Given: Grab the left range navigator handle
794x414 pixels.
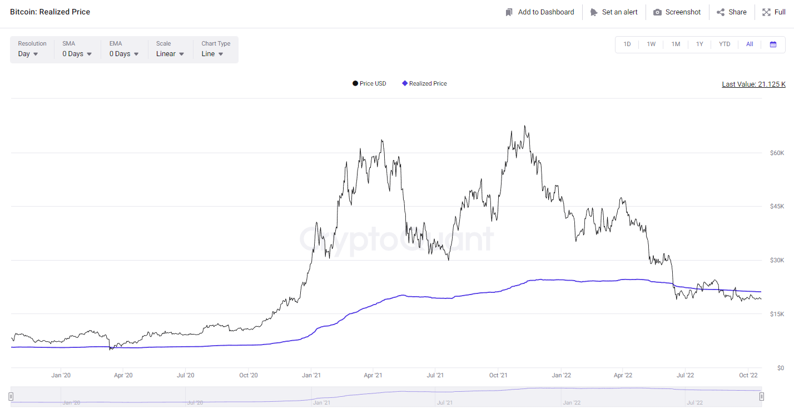Looking at the screenshot, I should tap(11, 396).
